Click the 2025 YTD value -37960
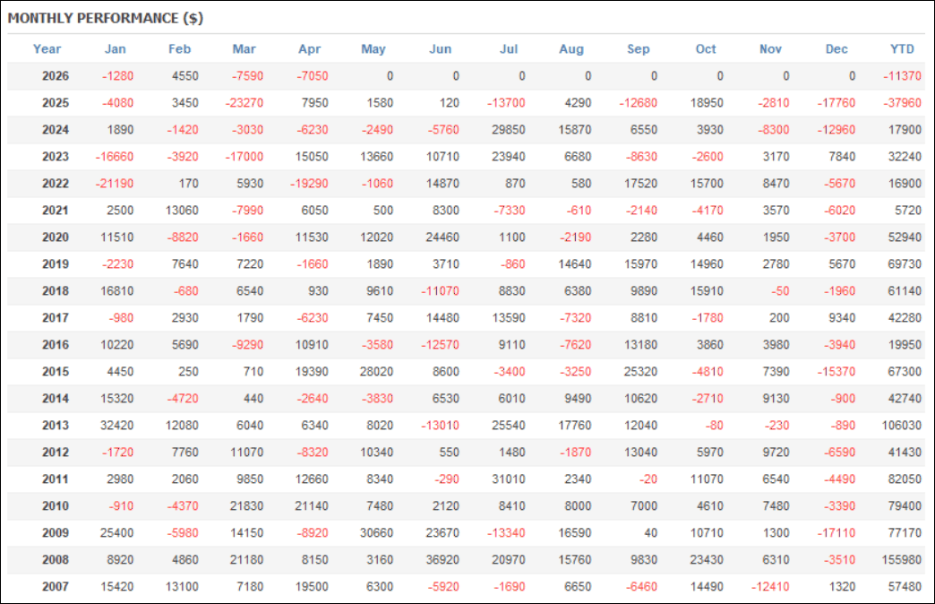Image resolution: width=935 pixels, height=604 pixels. pyautogui.click(x=902, y=103)
